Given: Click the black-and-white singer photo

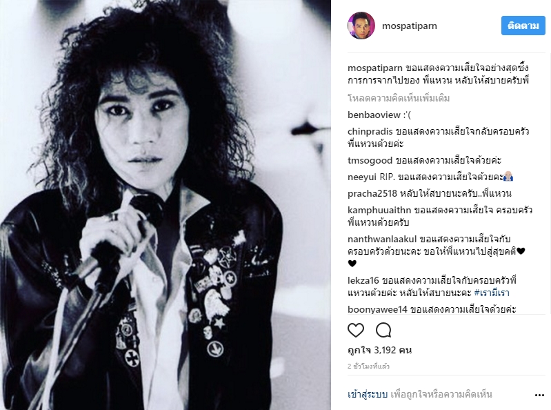Looking at the screenshot, I should point(165,205).
